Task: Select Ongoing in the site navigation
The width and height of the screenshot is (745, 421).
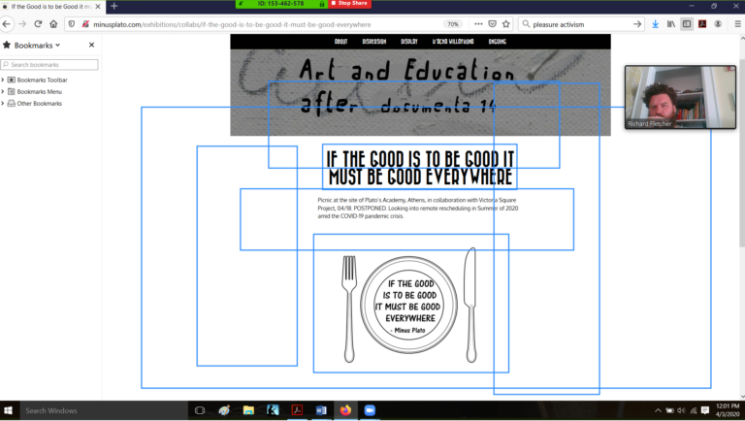Action: click(x=497, y=42)
